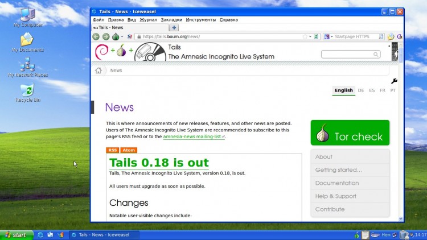
Task: Click the folder bookmarks toolbar icon
Action: pyautogui.click(x=391, y=36)
